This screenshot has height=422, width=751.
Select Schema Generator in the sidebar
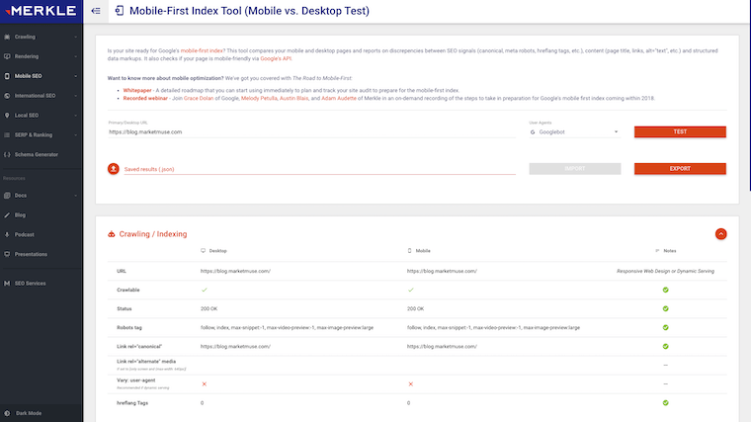pos(36,155)
